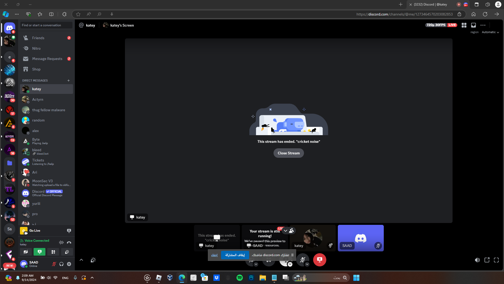Close the ended stream with Close Stream

point(289,153)
